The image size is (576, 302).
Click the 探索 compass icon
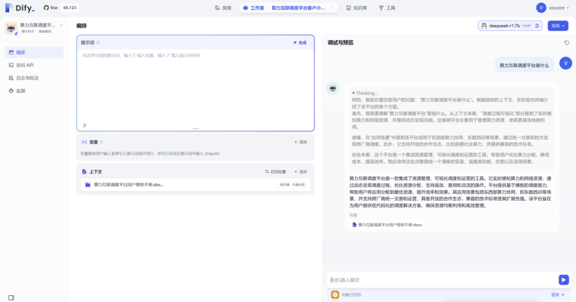(218, 7)
